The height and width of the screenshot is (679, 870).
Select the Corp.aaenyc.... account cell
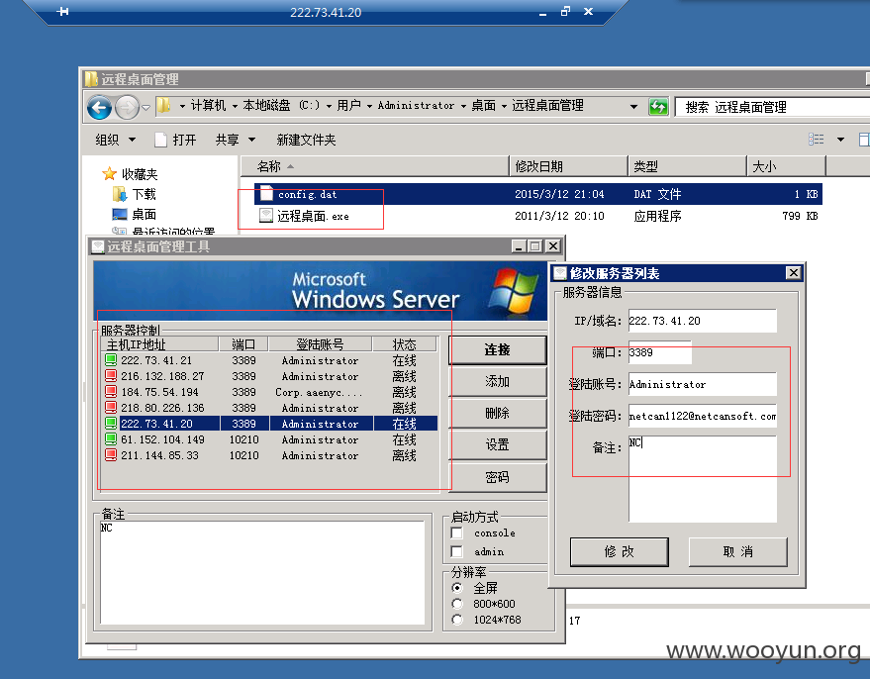tap(320, 392)
